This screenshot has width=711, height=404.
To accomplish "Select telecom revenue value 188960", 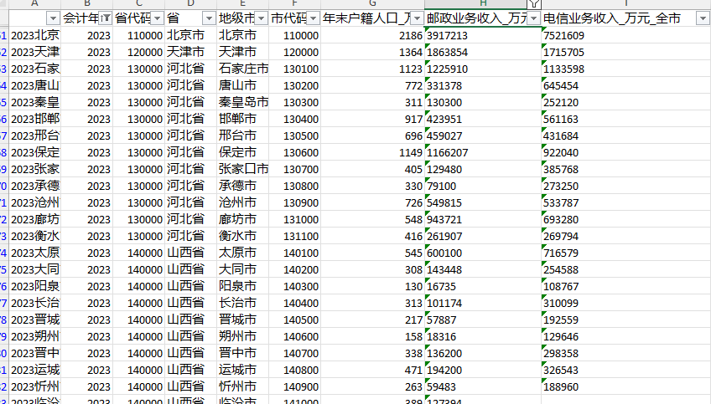I will pyautogui.click(x=625, y=386).
